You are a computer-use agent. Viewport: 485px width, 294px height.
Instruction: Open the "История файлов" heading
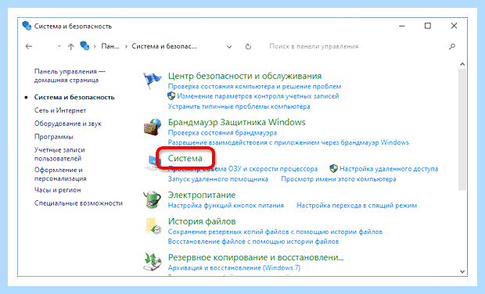[202, 221]
